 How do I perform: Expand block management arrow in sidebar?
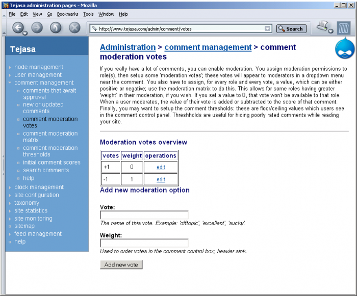[10, 187]
